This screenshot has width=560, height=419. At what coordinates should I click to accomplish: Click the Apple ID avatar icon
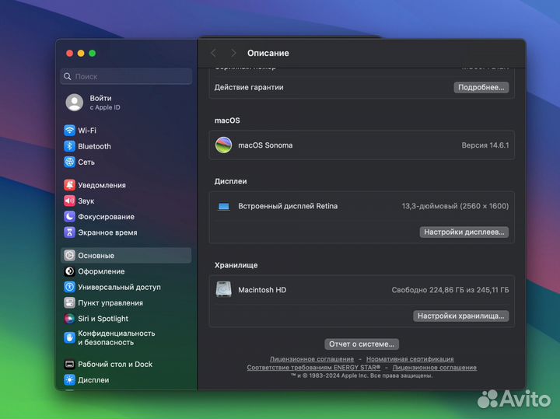(x=75, y=103)
